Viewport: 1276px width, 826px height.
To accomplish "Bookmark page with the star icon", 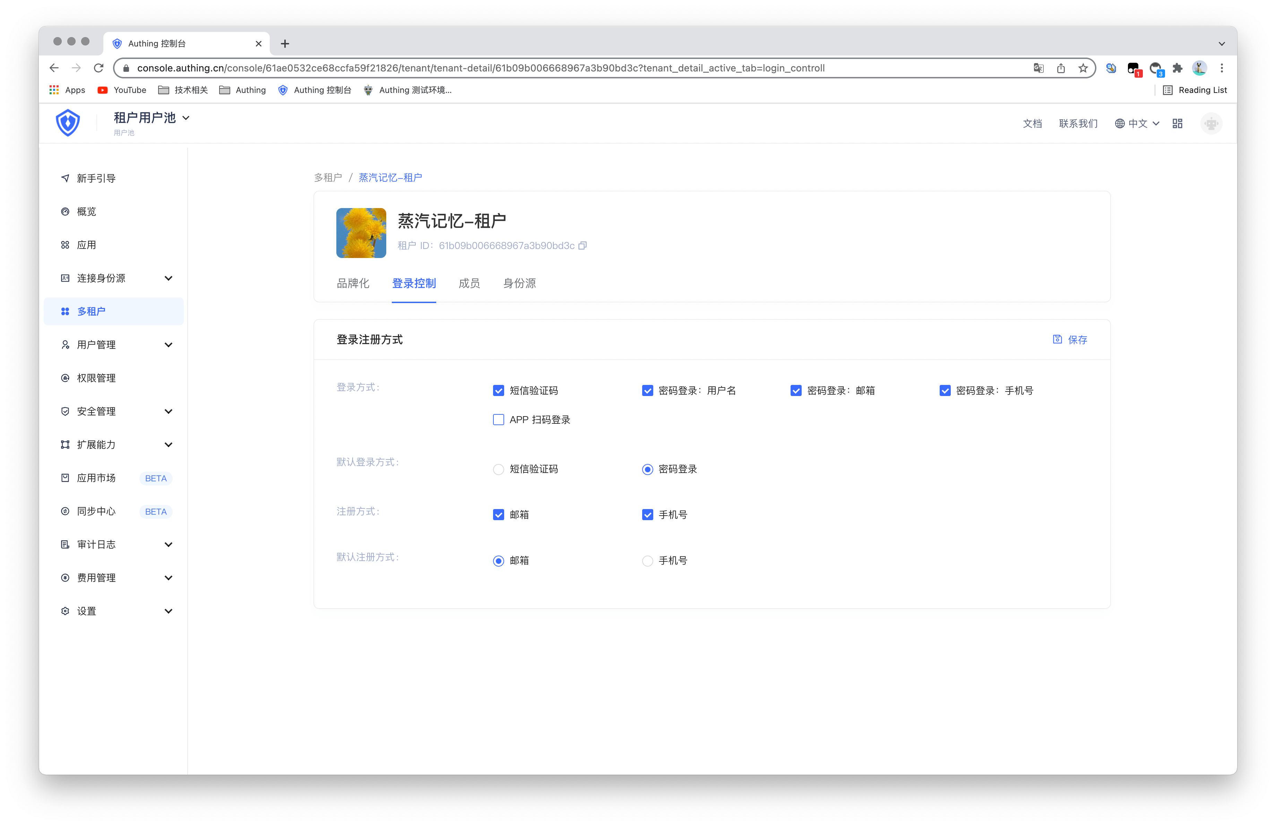I will [x=1083, y=68].
